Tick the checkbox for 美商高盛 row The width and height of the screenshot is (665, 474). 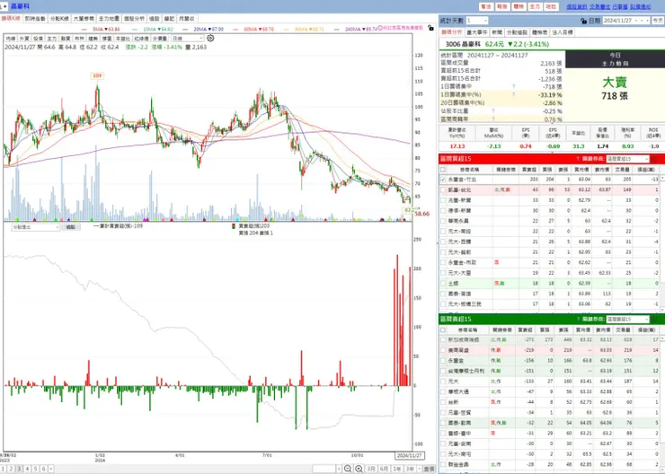click(x=443, y=350)
